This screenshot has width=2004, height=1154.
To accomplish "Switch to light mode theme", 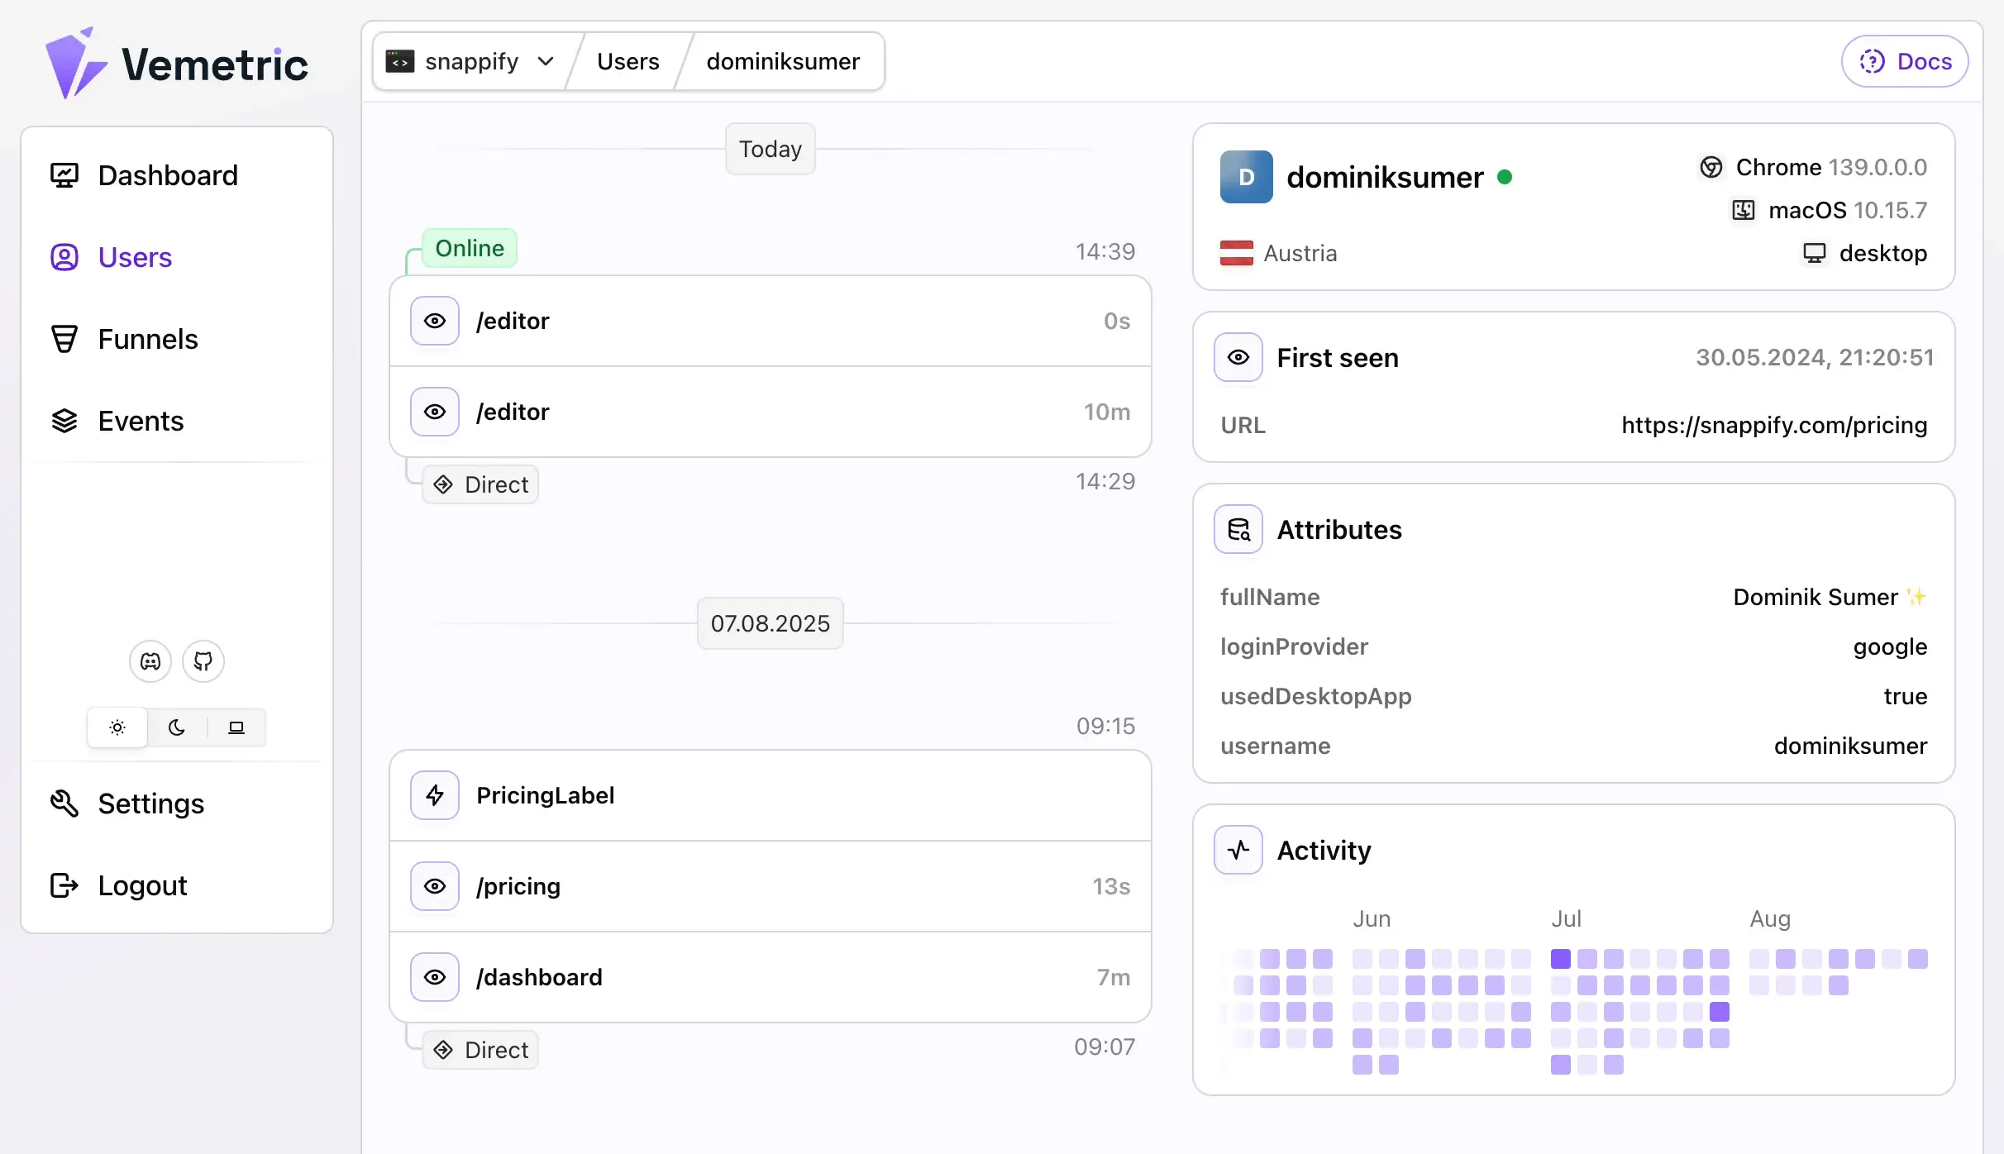I will [117, 727].
